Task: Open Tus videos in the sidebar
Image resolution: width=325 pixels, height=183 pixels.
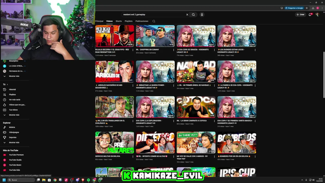Action: pos(13,110)
